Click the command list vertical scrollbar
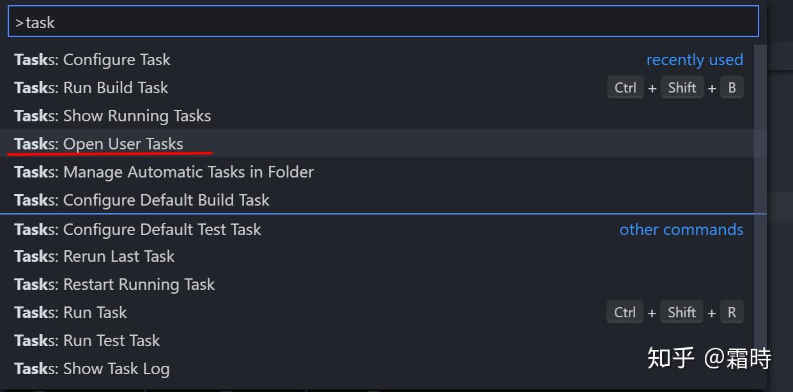The width and height of the screenshot is (793, 392). tap(760, 192)
